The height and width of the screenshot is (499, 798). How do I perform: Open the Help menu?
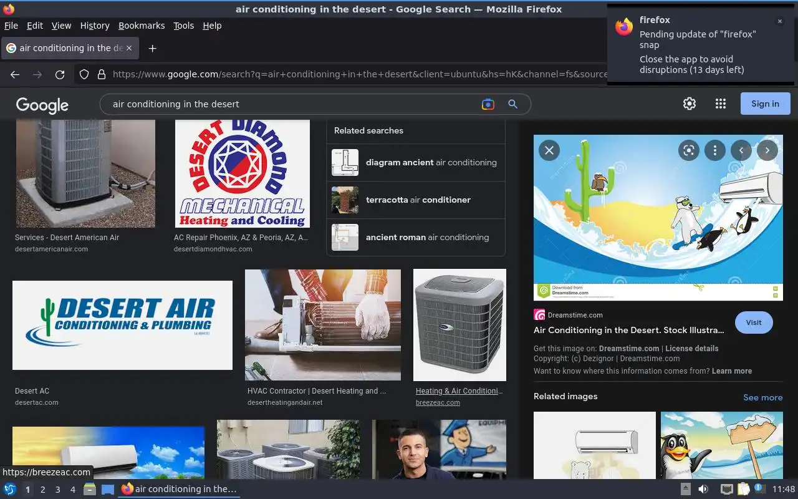tap(212, 26)
